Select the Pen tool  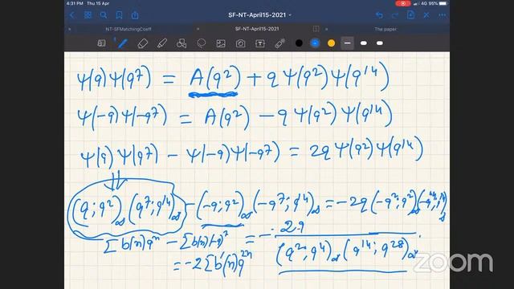pyautogui.click(x=122, y=43)
